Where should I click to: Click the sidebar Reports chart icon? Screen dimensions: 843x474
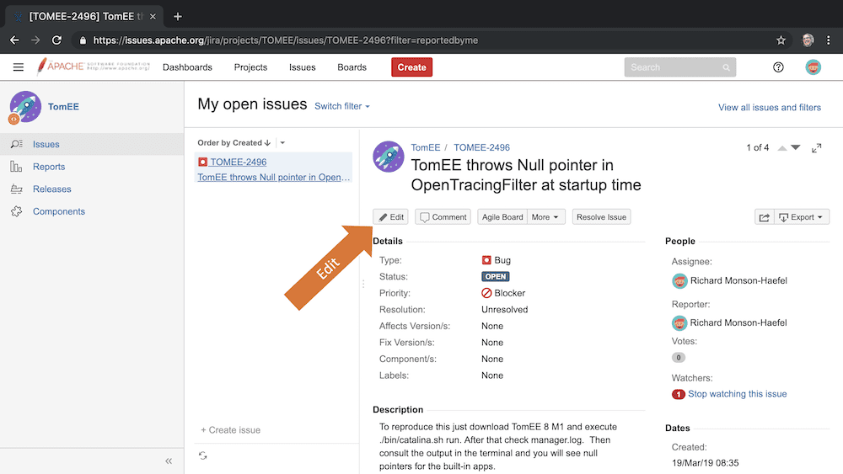[x=16, y=167]
